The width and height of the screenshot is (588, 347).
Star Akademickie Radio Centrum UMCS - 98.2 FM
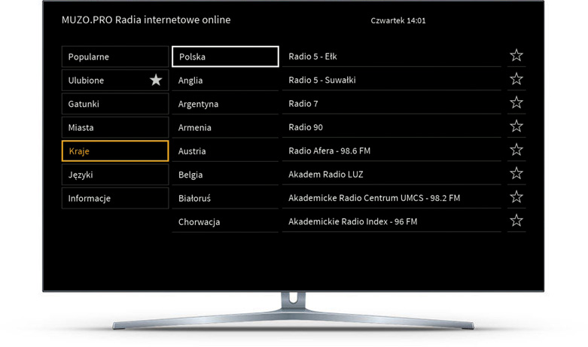(516, 197)
